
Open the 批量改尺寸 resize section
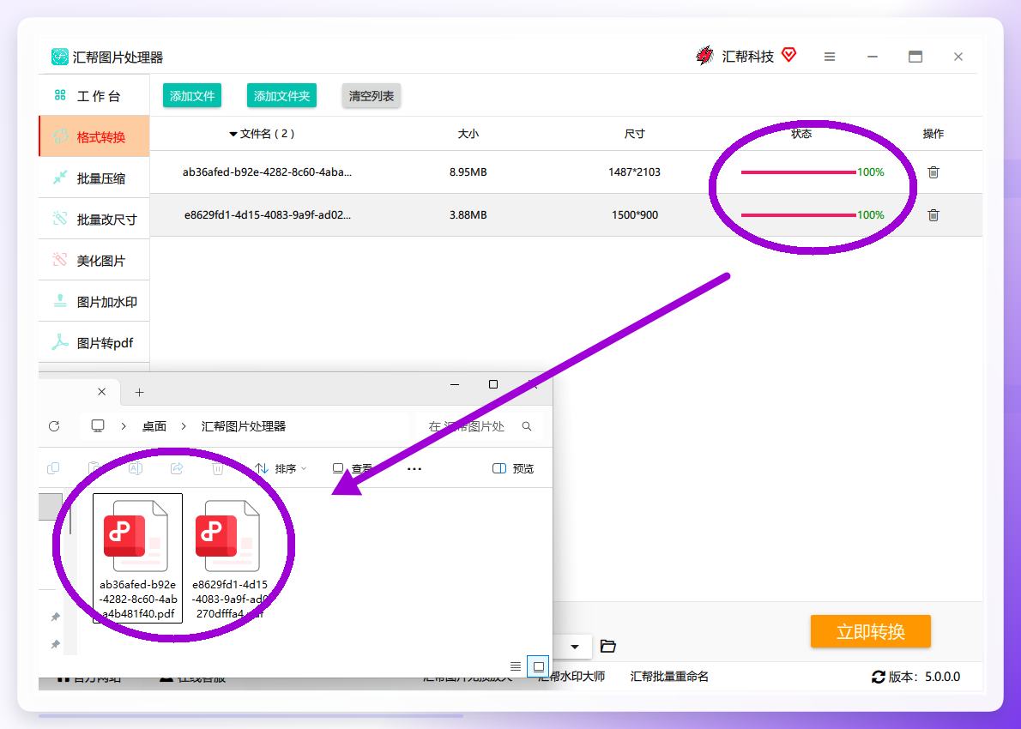[x=94, y=220]
